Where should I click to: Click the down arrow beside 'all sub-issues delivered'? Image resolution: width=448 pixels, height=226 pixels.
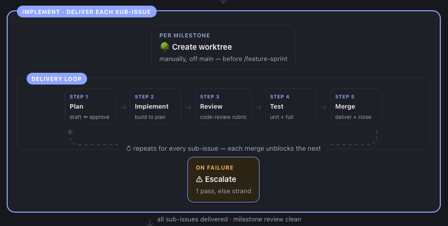(x=150, y=222)
